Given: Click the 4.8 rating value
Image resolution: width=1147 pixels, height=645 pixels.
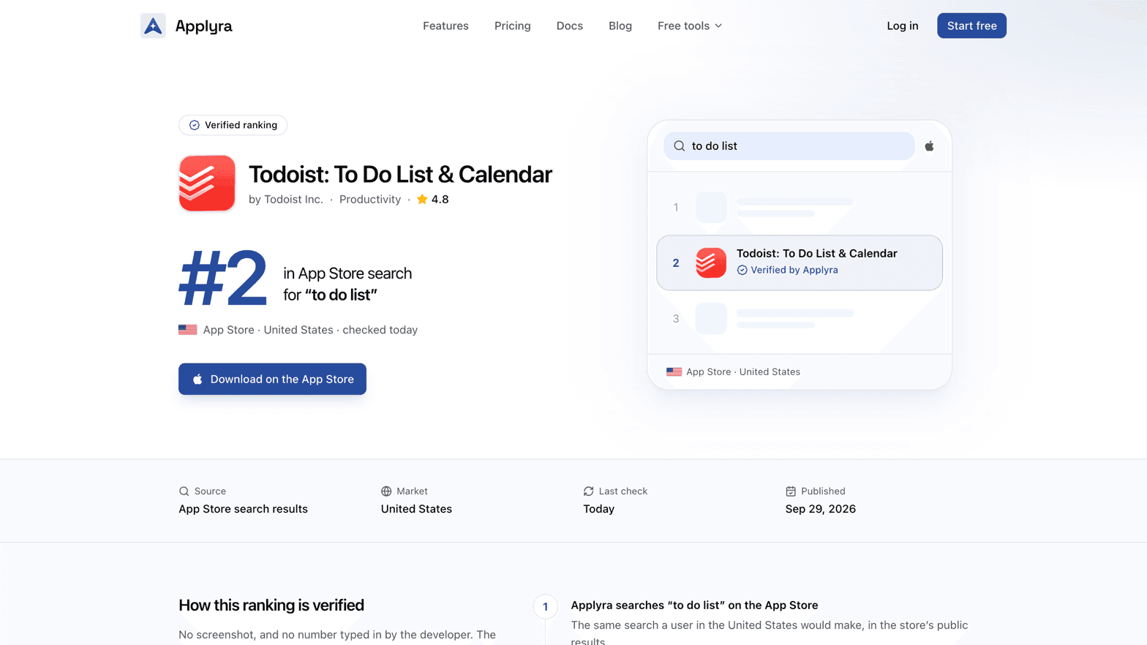Looking at the screenshot, I should (440, 199).
